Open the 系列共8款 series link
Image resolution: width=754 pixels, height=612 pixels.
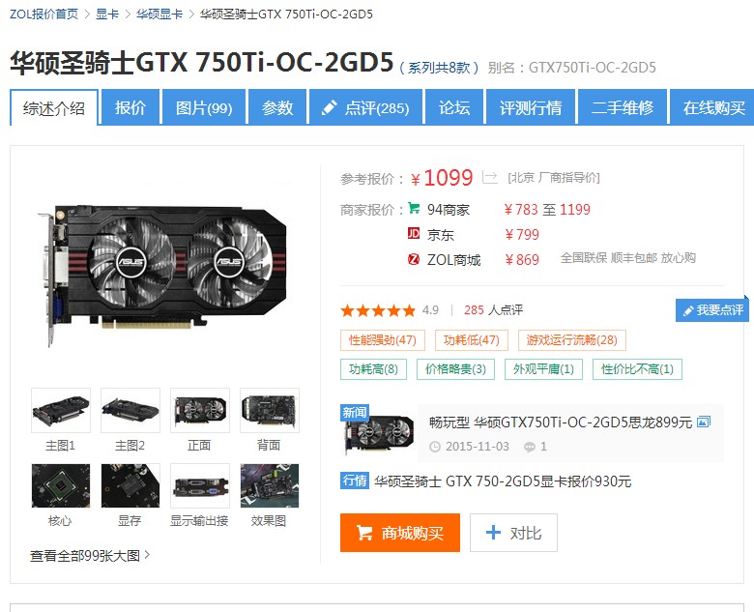tap(439, 68)
